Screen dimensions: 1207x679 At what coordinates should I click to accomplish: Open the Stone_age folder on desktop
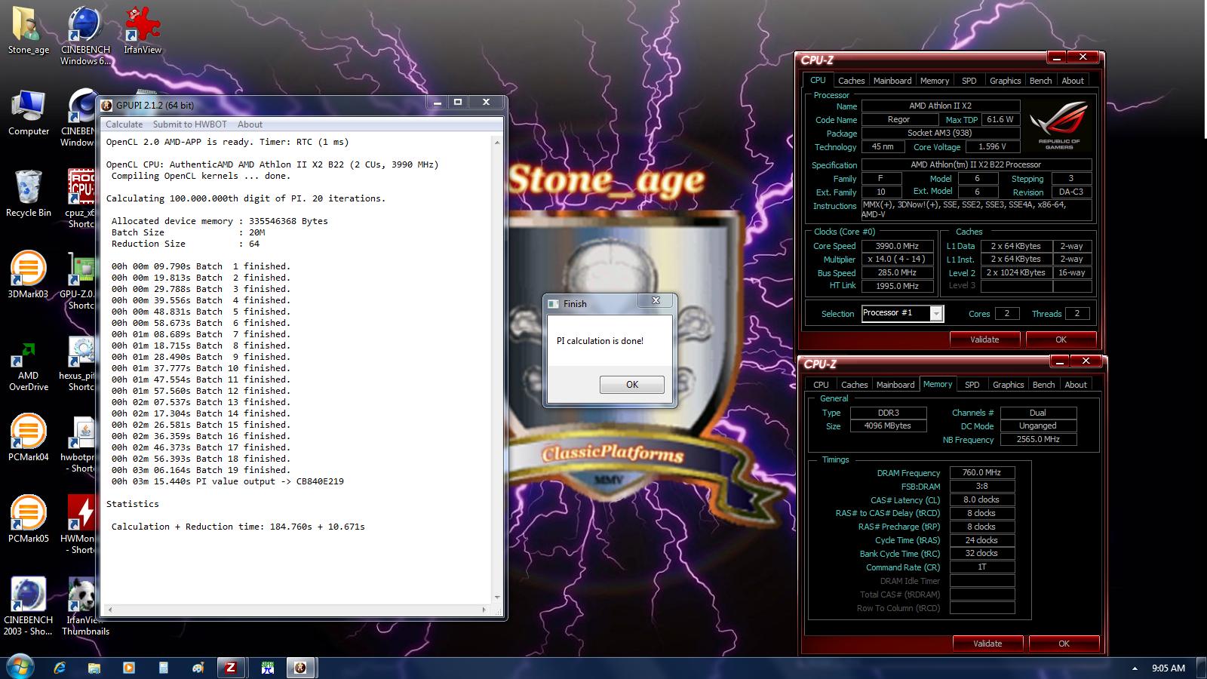tap(29, 30)
